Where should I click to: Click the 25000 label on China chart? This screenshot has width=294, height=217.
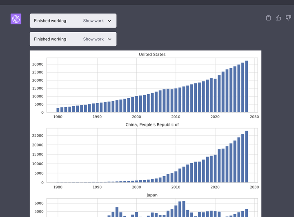(38, 135)
